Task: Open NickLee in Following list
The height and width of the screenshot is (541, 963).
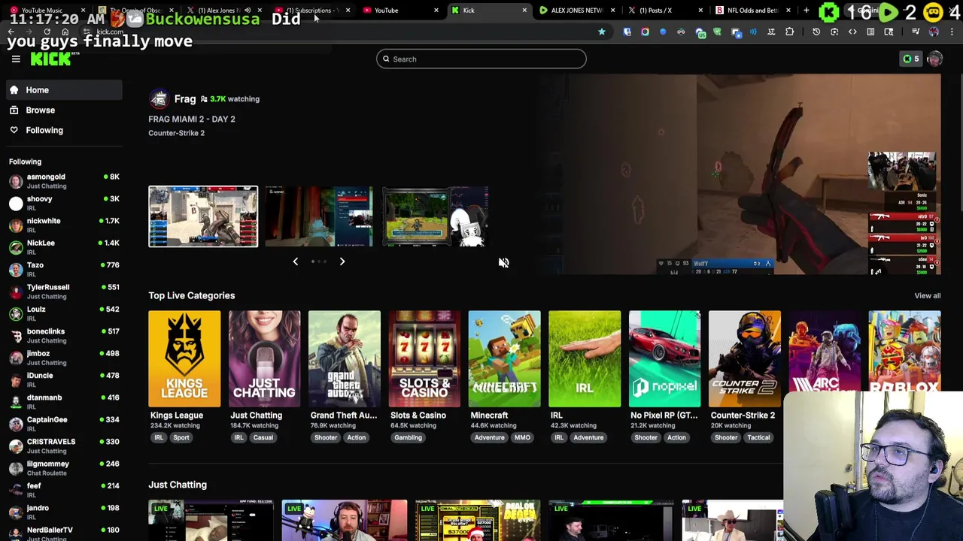Action: tap(64, 247)
